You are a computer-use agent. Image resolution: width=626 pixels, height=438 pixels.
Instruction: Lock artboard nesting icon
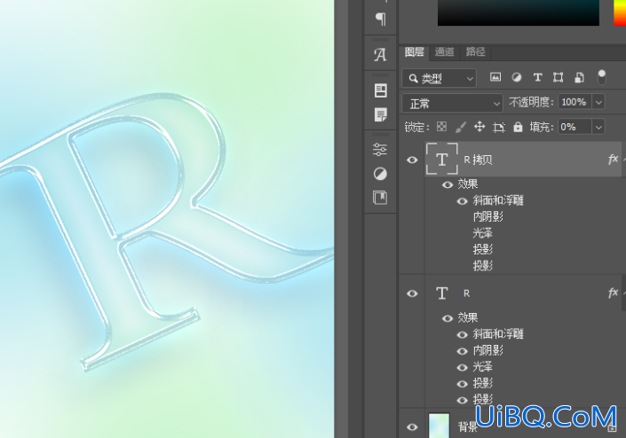tap(499, 127)
